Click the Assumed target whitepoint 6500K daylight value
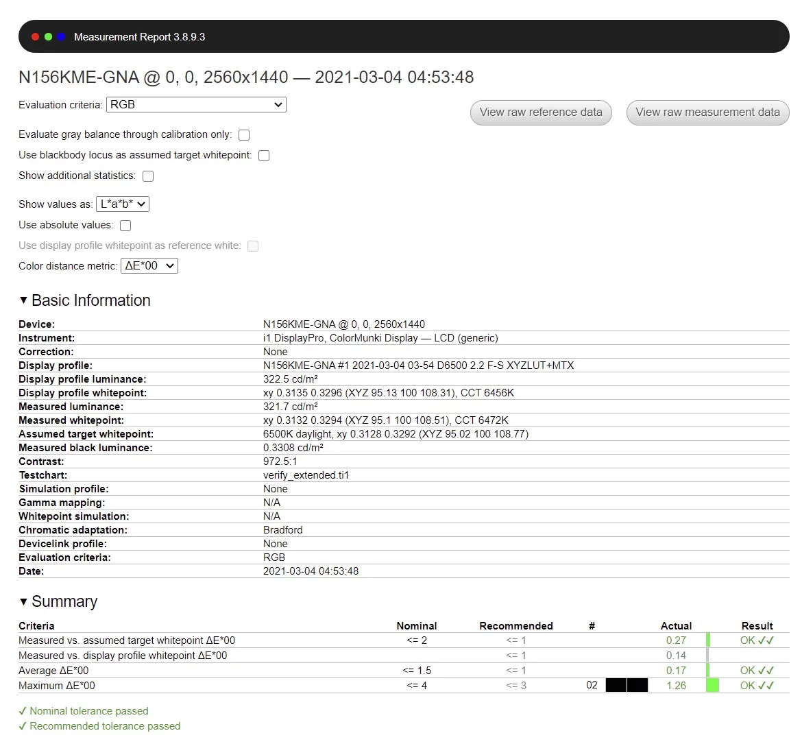The width and height of the screenshot is (802, 744). [396, 435]
